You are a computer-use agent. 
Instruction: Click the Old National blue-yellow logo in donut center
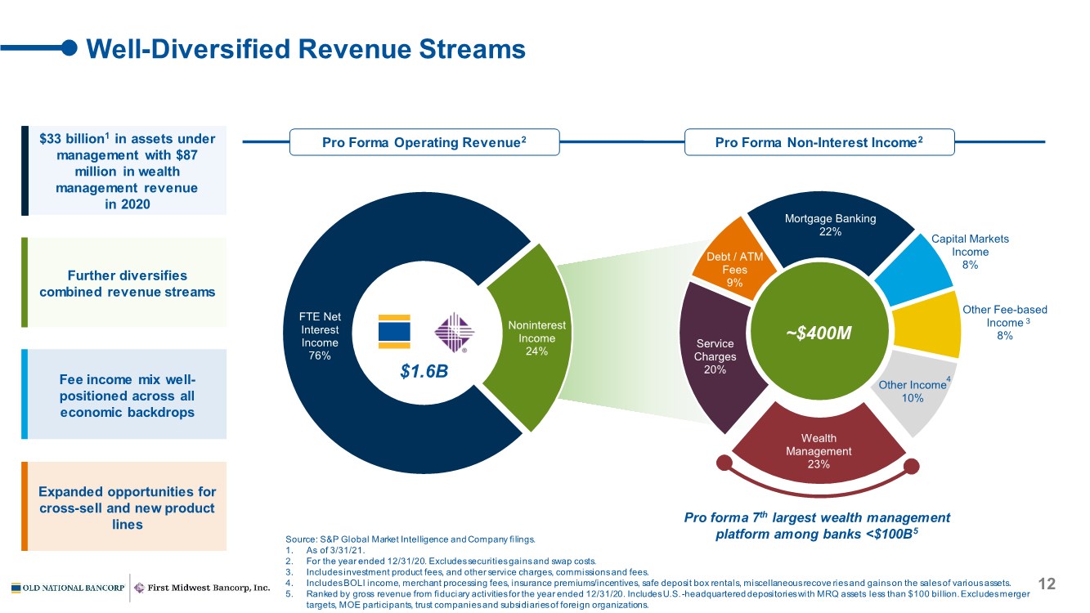[395, 332]
